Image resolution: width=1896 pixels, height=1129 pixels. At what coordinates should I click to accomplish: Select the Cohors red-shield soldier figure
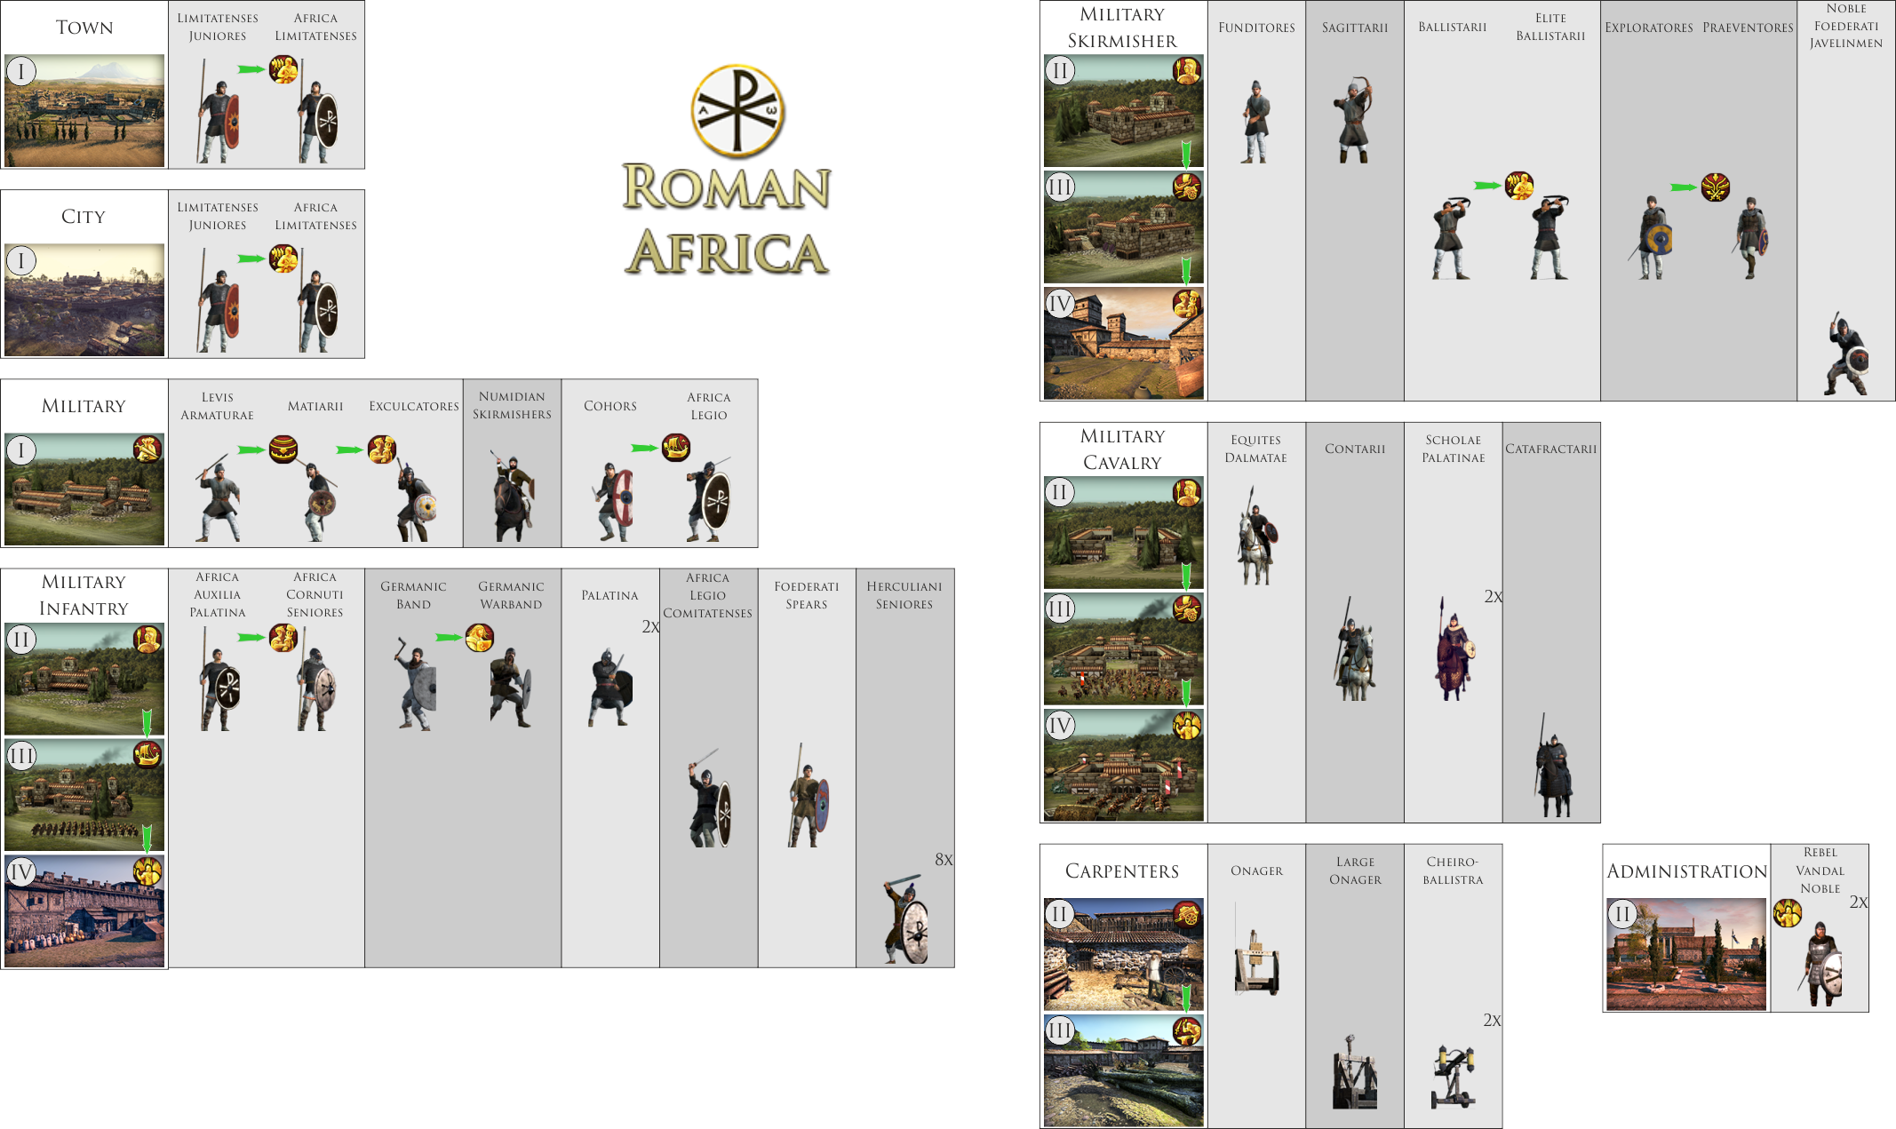coord(612,502)
